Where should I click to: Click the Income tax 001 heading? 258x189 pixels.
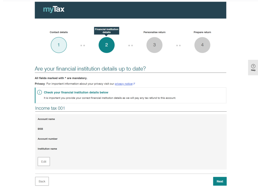(50, 108)
